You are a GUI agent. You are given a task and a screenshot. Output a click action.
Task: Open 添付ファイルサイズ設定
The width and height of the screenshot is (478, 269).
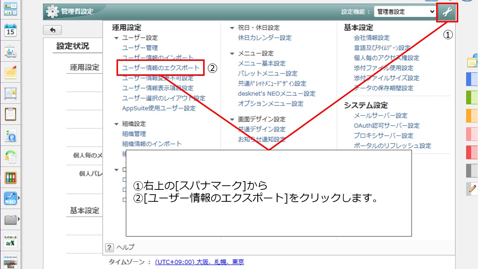(387, 78)
